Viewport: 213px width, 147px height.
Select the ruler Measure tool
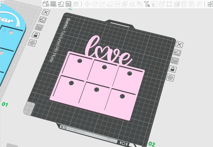tap(199, 4)
